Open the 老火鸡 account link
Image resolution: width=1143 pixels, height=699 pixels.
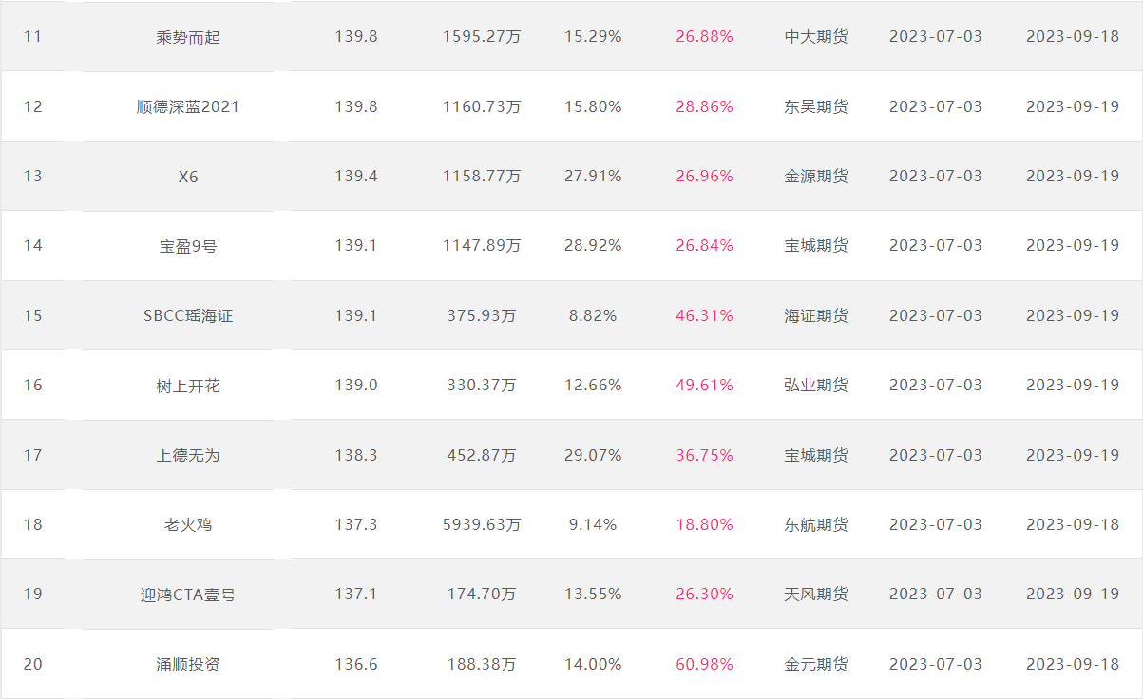tap(188, 524)
